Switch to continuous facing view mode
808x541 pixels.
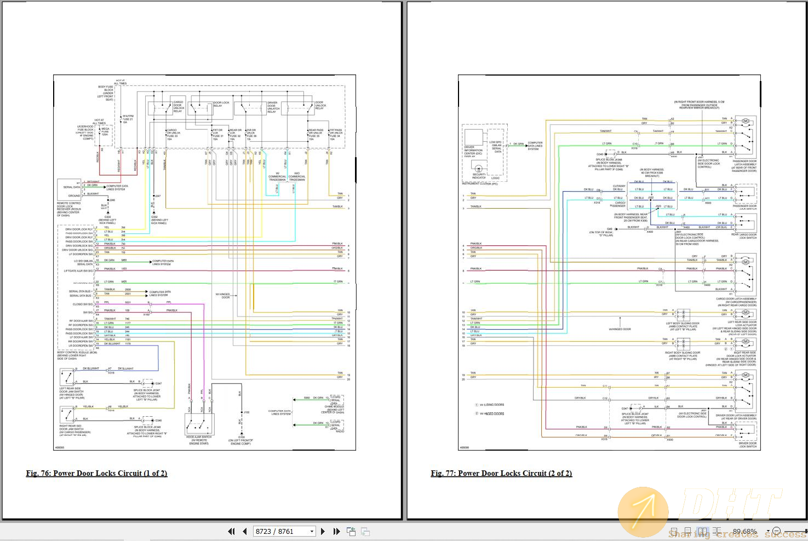(x=717, y=531)
